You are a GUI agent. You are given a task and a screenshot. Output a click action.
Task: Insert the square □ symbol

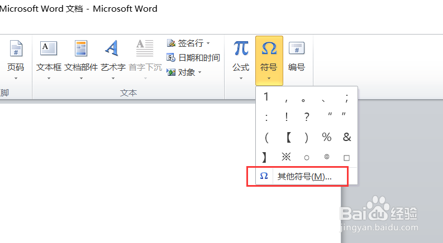[x=347, y=158]
